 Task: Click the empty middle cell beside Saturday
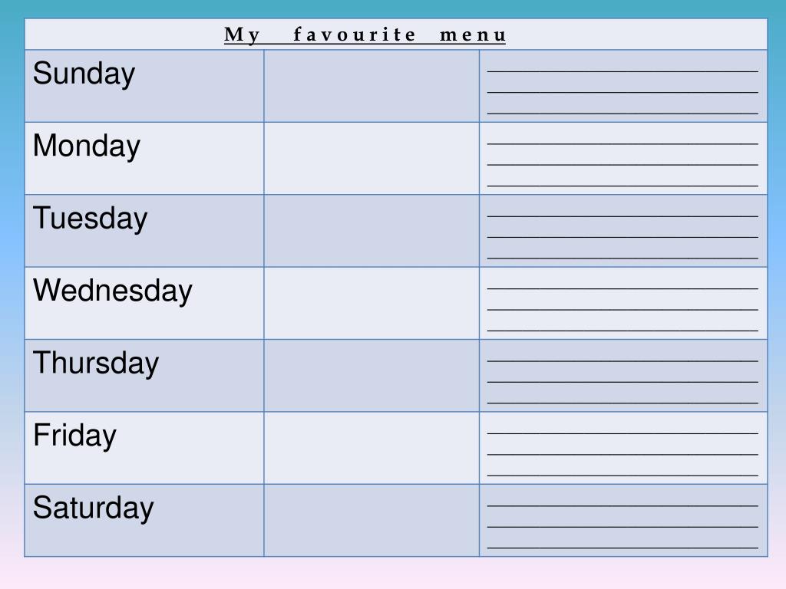[x=372, y=520]
